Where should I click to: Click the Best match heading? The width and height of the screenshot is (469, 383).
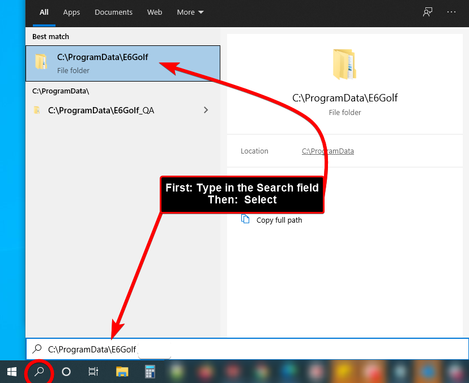click(x=50, y=36)
